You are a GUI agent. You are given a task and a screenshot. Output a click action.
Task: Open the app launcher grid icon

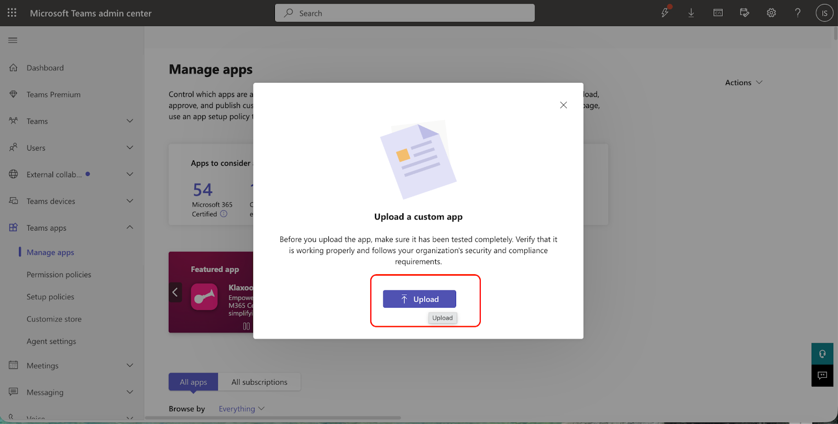pos(12,13)
